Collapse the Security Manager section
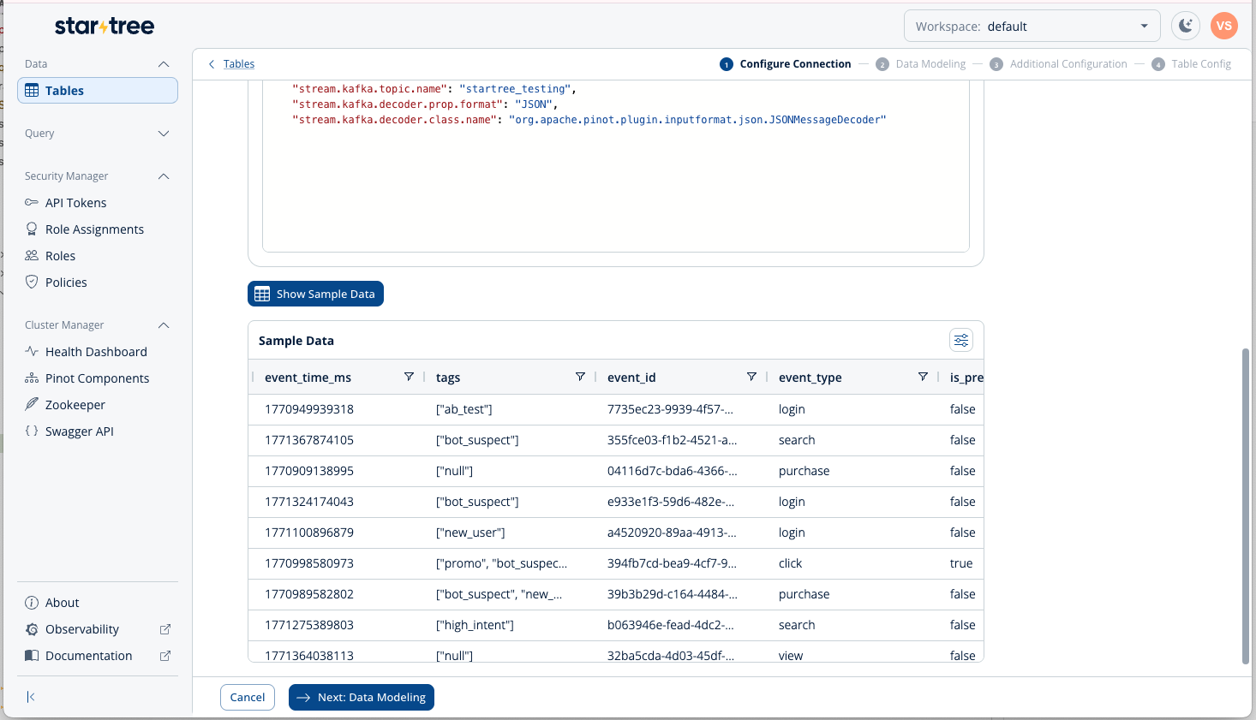1256x720 pixels. coord(164,176)
